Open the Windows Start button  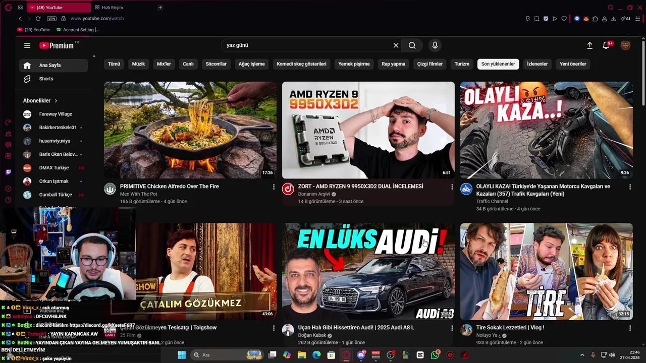(182, 355)
